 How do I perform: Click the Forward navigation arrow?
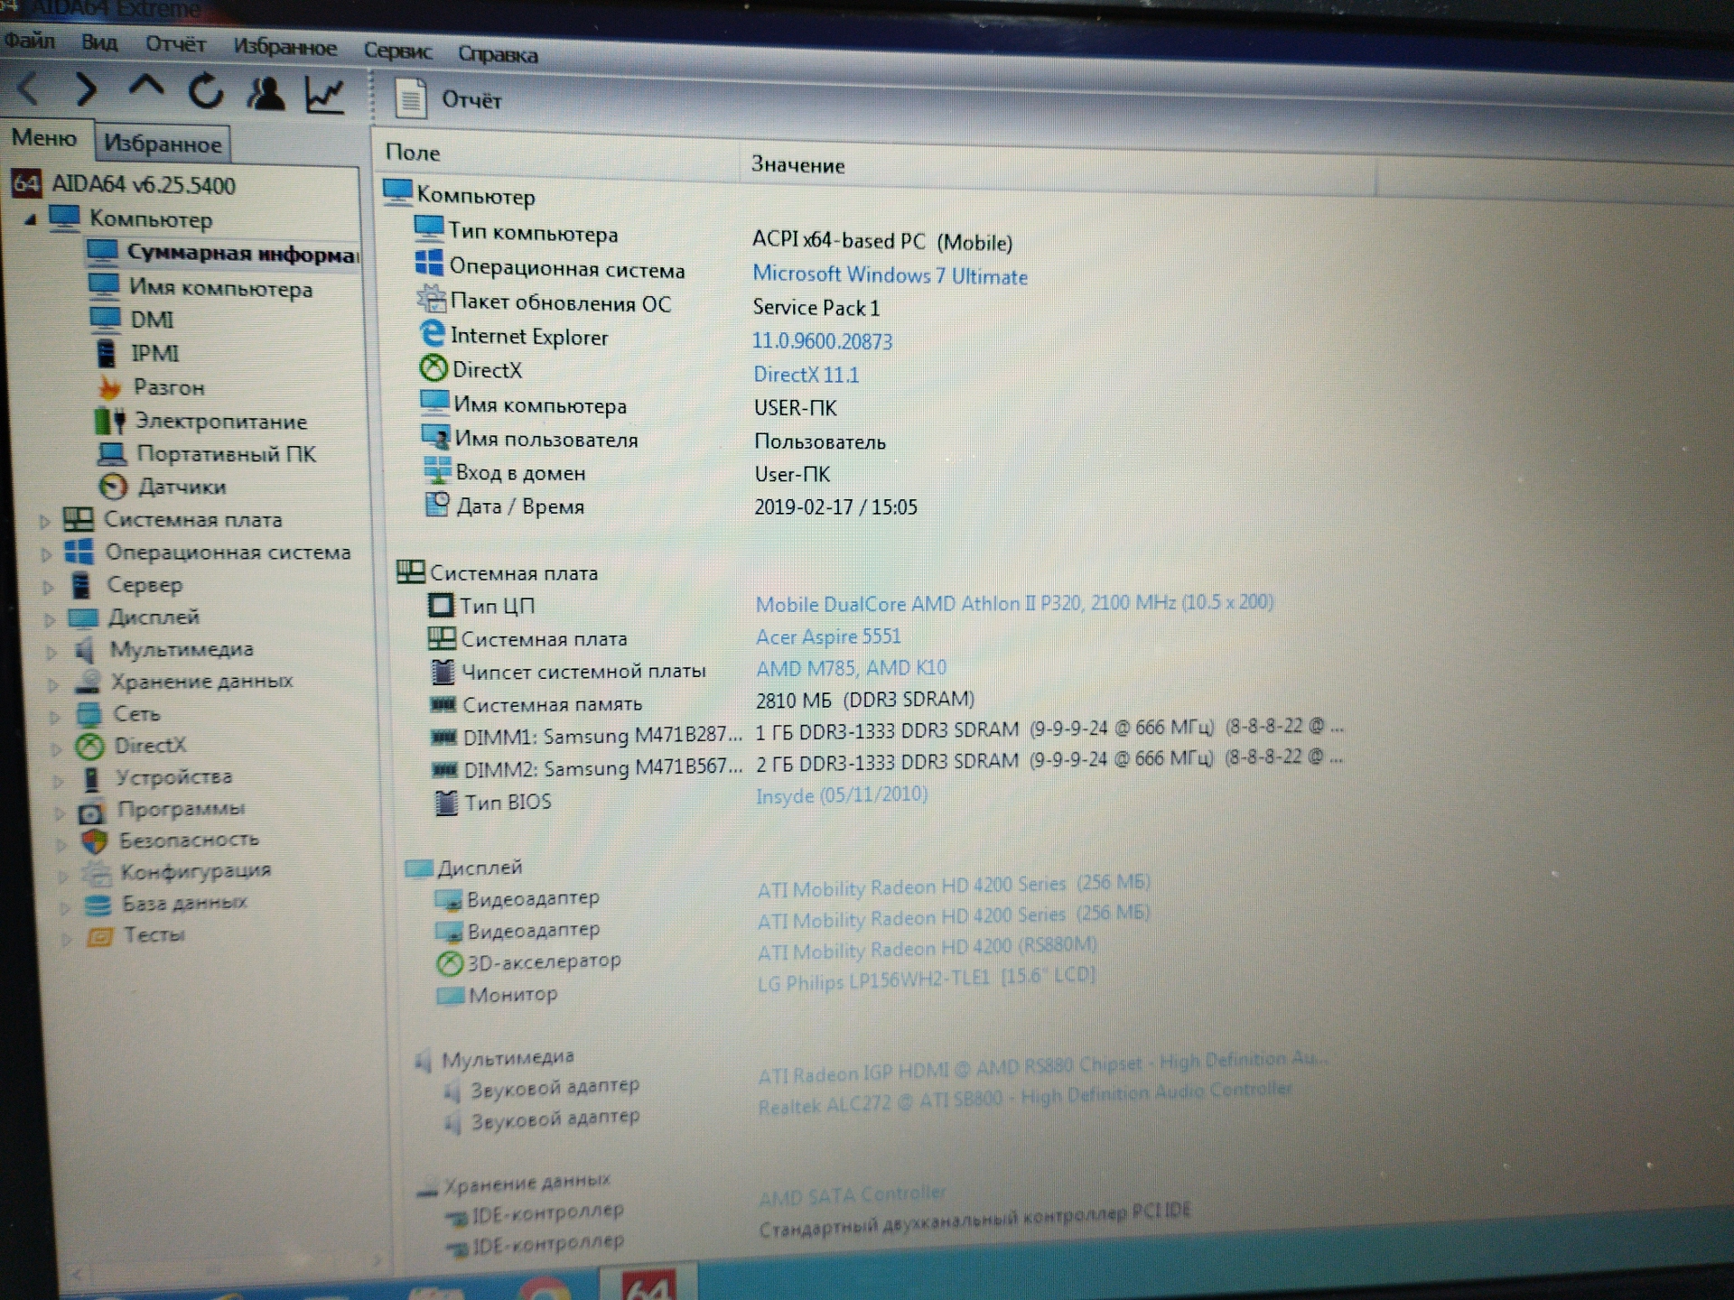pyautogui.click(x=86, y=89)
